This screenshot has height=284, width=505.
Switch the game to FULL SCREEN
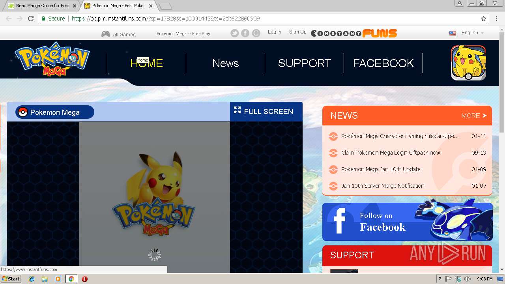coord(266,112)
